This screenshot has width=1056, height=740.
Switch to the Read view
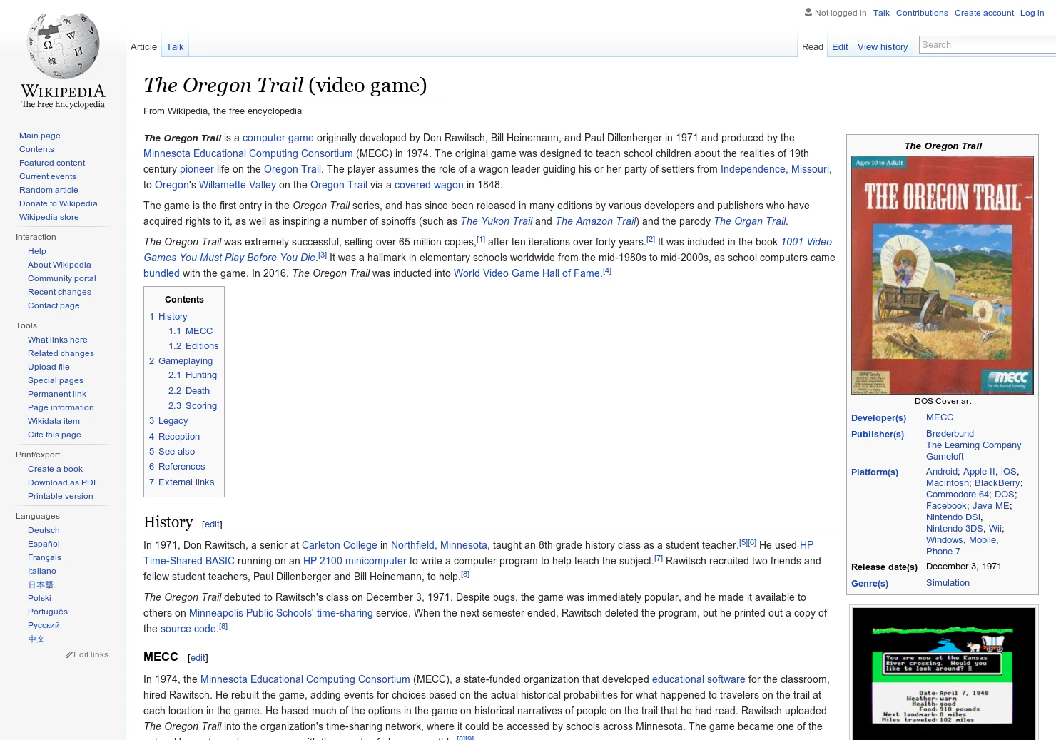812,46
